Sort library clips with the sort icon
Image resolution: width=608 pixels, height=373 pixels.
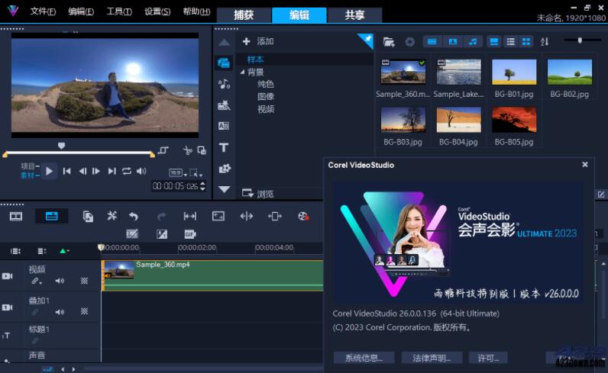(x=545, y=41)
